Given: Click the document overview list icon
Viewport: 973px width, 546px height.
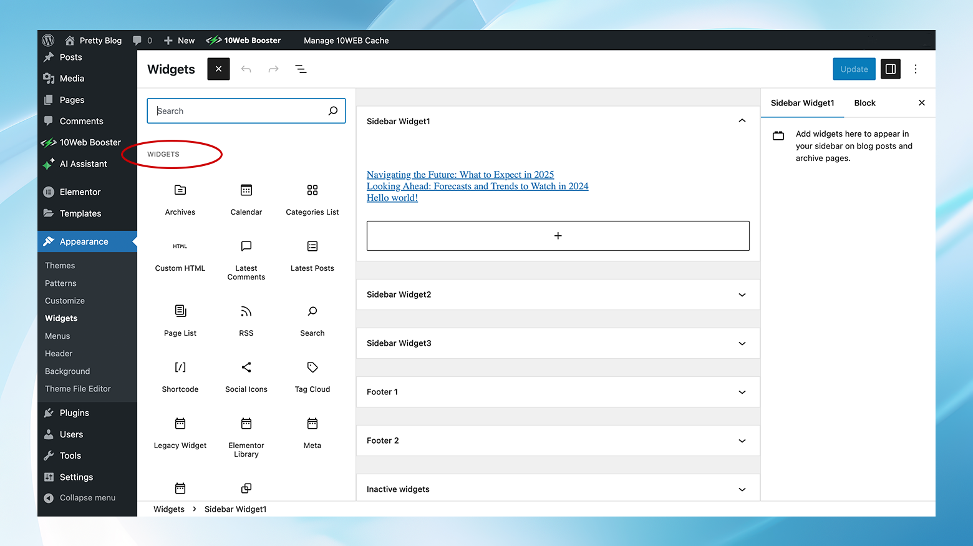Looking at the screenshot, I should [301, 69].
